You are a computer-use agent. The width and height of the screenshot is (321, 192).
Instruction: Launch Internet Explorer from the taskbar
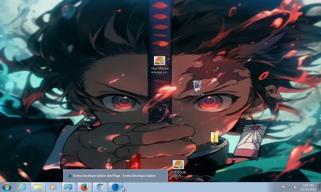coord(22,187)
